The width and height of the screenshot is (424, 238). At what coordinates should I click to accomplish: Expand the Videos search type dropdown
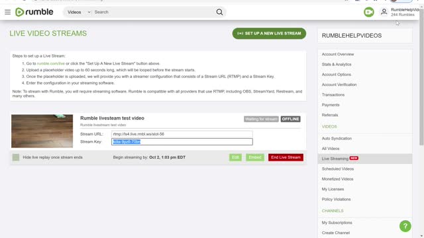(79, 12)
